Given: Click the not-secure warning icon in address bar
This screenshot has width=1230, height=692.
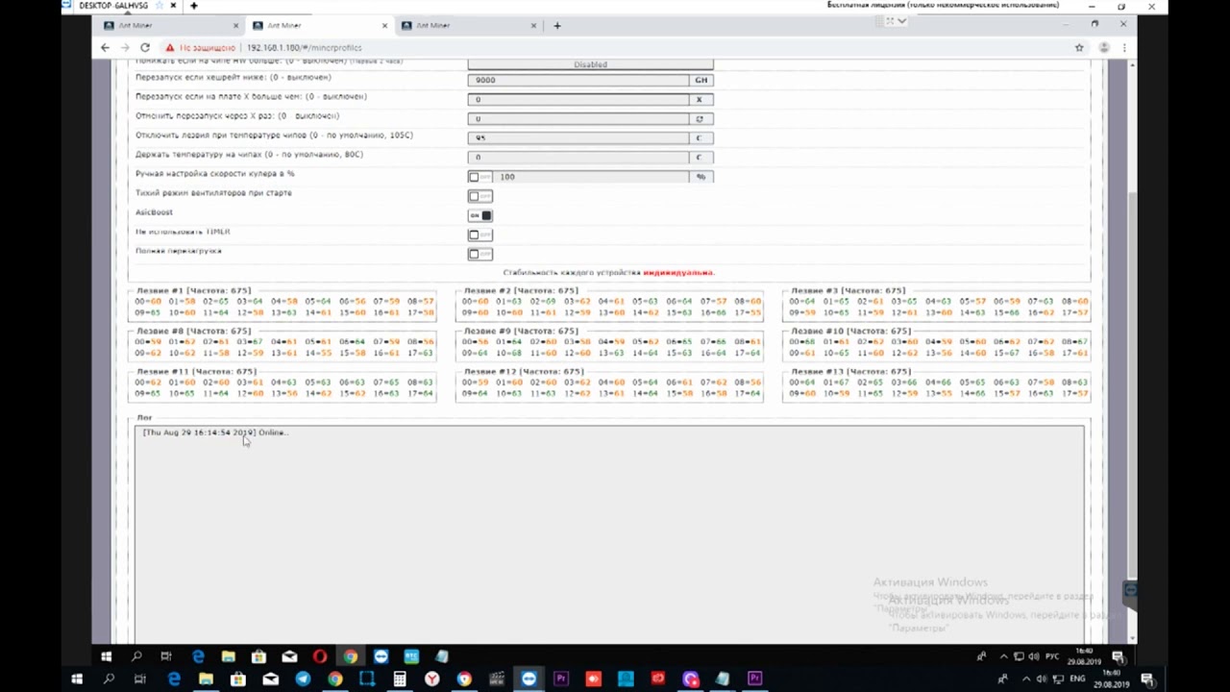Looking at the screenshot, I should [170, 47].
